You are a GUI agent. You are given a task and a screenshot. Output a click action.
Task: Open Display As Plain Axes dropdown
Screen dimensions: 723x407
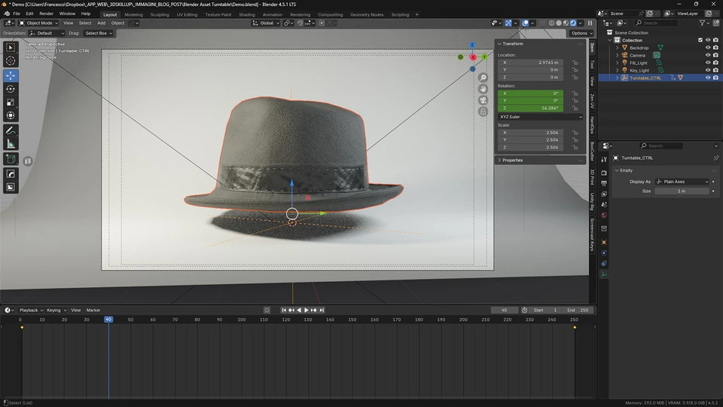pyautogui.click(x=682, y=182)
